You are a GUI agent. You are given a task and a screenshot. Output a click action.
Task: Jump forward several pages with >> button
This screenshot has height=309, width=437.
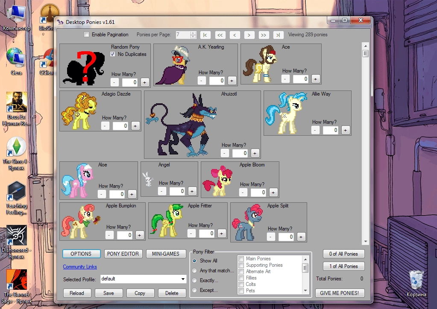click(264, 35)
